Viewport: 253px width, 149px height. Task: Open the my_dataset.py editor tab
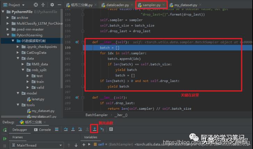click(185, 5)
